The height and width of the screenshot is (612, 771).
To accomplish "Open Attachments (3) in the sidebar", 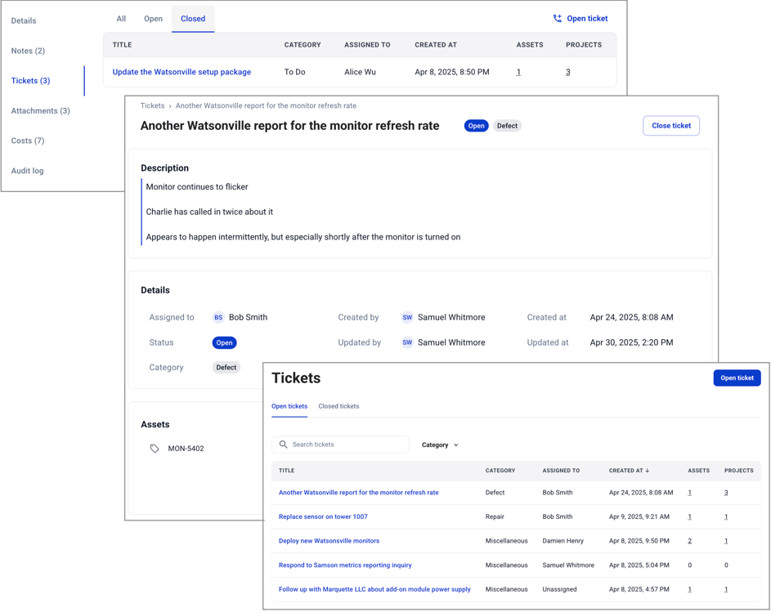I will pos(40,110).
